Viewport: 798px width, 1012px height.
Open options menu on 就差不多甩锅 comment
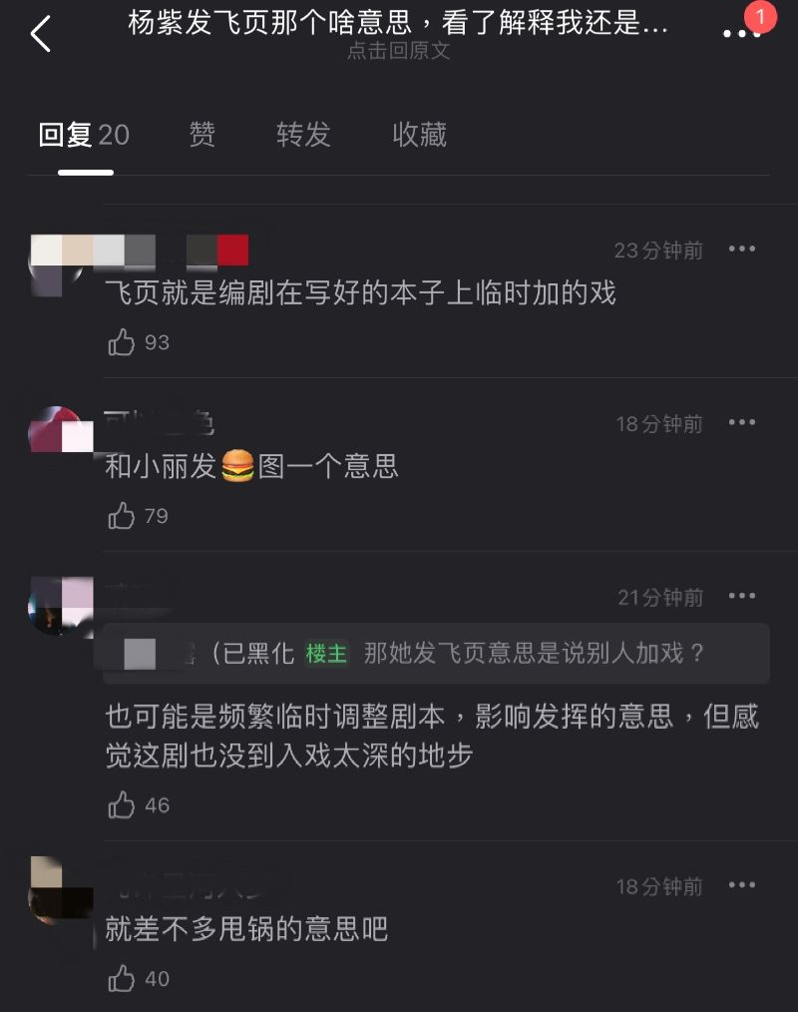point(742,885)
